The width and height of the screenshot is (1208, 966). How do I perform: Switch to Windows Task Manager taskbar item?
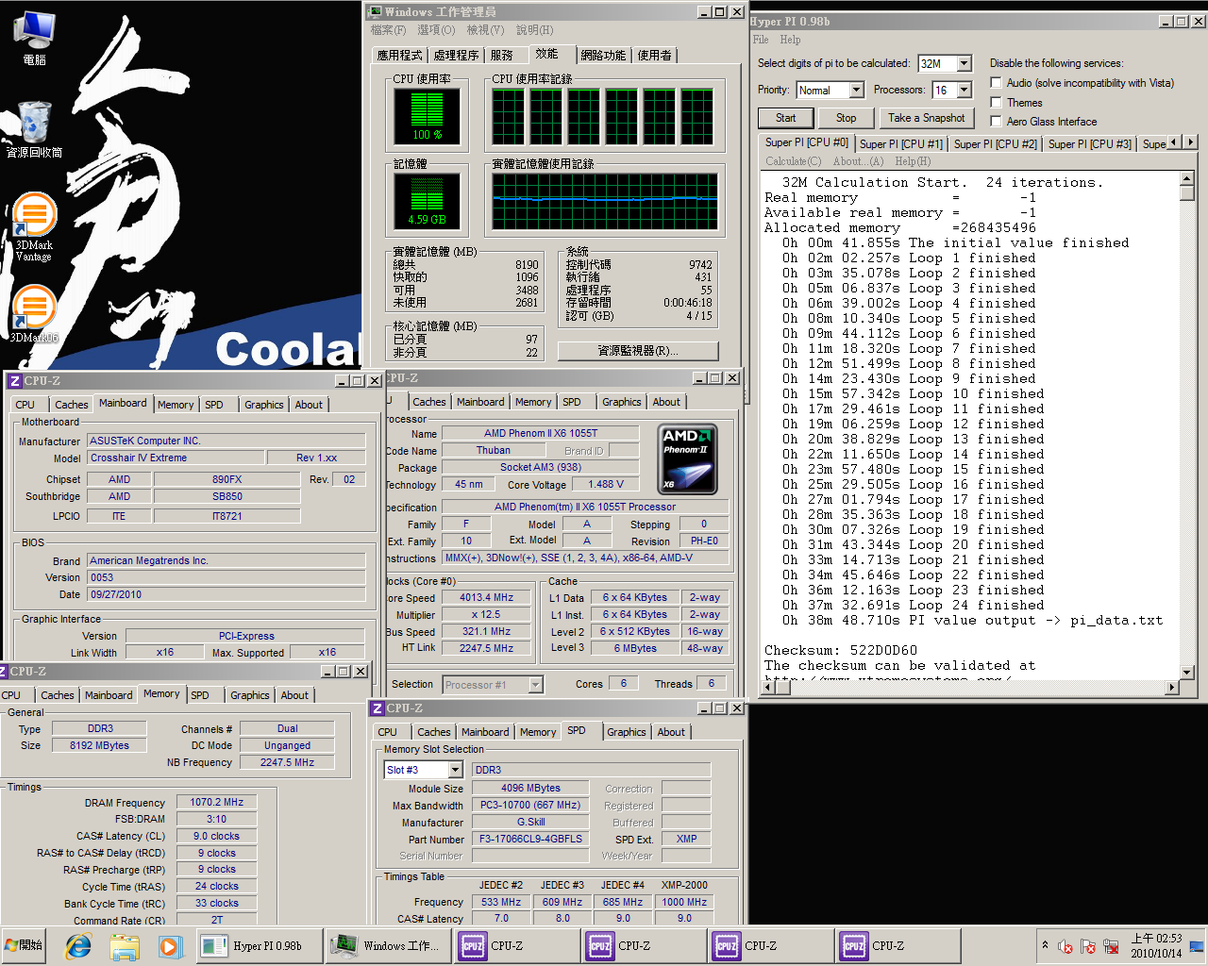[x=386, y=945]
